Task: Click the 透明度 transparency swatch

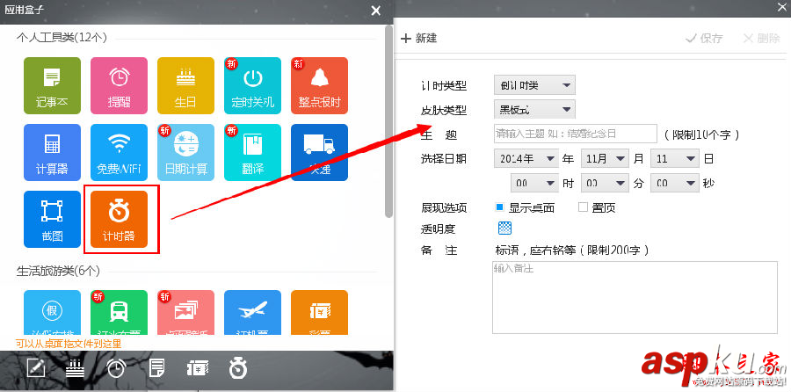Action: [505, 228]
